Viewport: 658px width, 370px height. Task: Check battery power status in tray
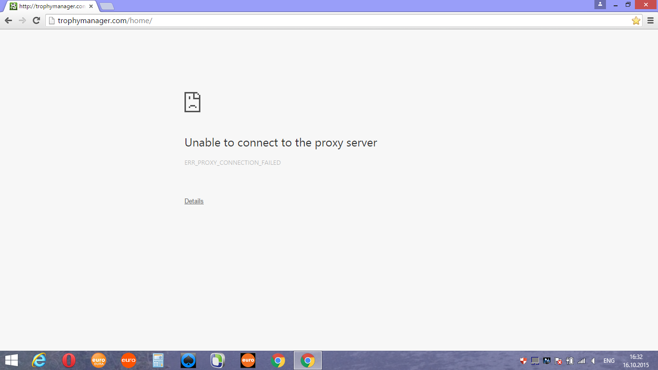pos(570,360)
